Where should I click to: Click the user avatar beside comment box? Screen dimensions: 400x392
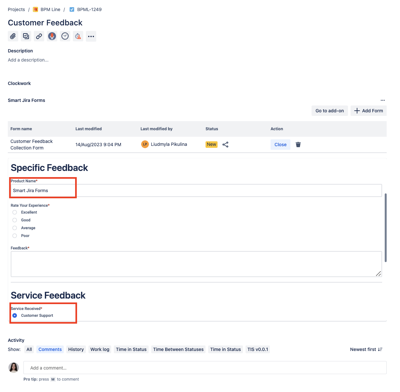click(x=14, y=368)
